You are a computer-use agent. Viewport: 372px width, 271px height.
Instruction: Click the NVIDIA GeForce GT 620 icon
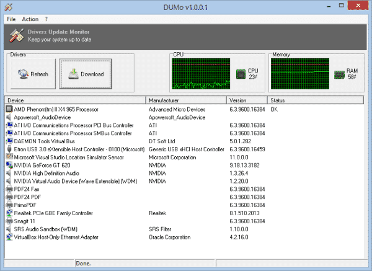click(9, 166)
